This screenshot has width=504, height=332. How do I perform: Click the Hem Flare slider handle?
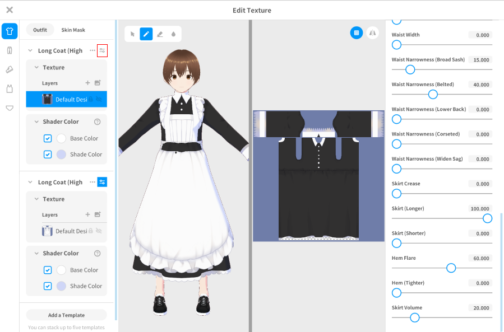[x=451, y=268]
